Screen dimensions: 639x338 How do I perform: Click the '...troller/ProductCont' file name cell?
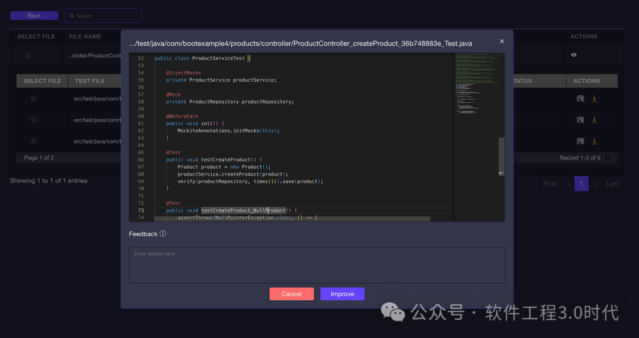(x=95, y=56)
